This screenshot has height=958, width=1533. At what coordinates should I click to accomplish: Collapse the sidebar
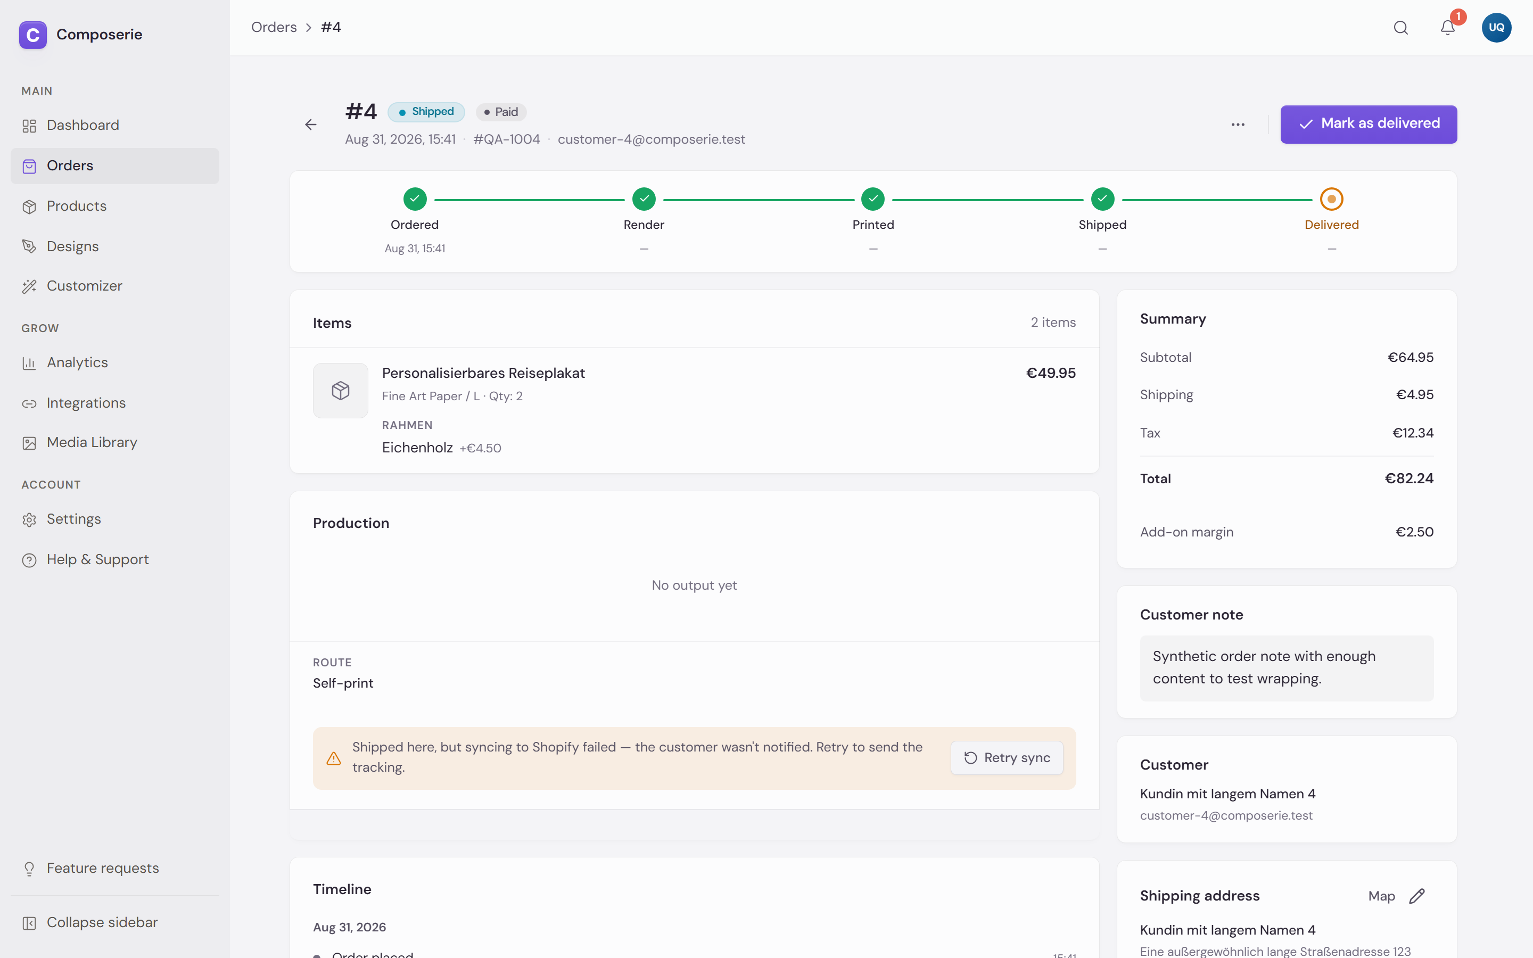(x=114, y=922)
